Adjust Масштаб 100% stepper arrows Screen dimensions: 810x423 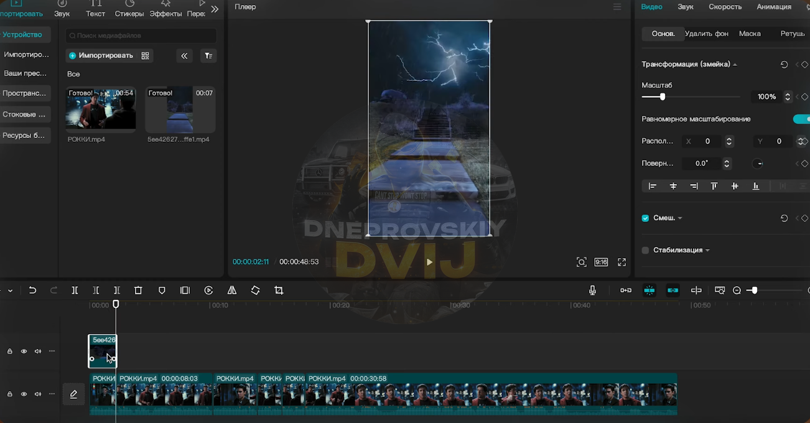(x=788, y=97)
